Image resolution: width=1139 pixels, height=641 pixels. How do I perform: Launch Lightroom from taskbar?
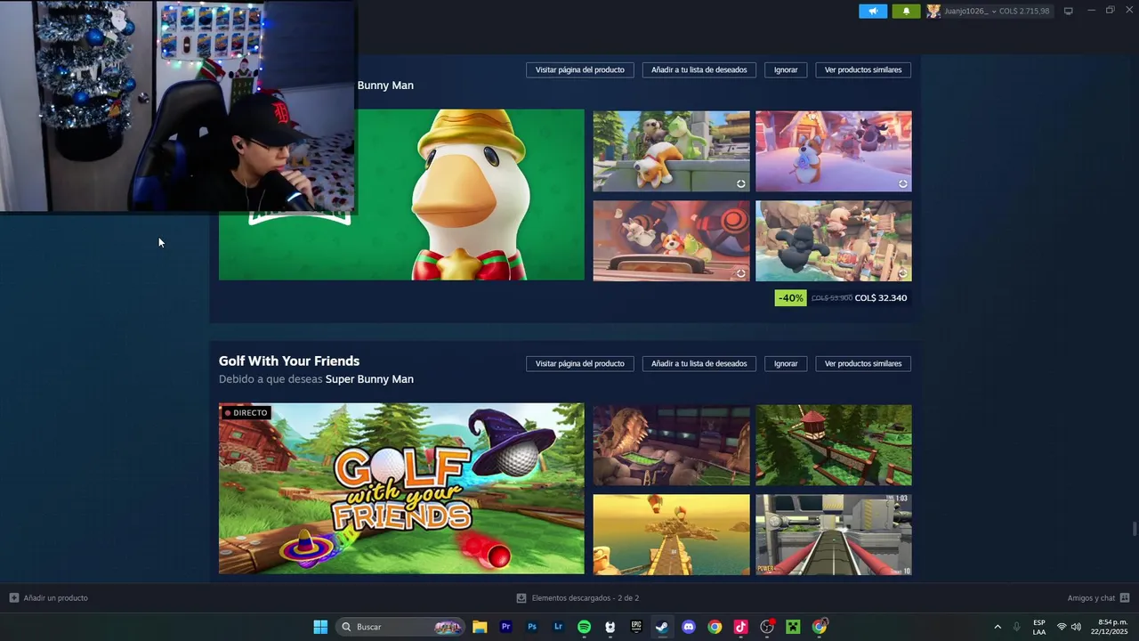(558, 627)
